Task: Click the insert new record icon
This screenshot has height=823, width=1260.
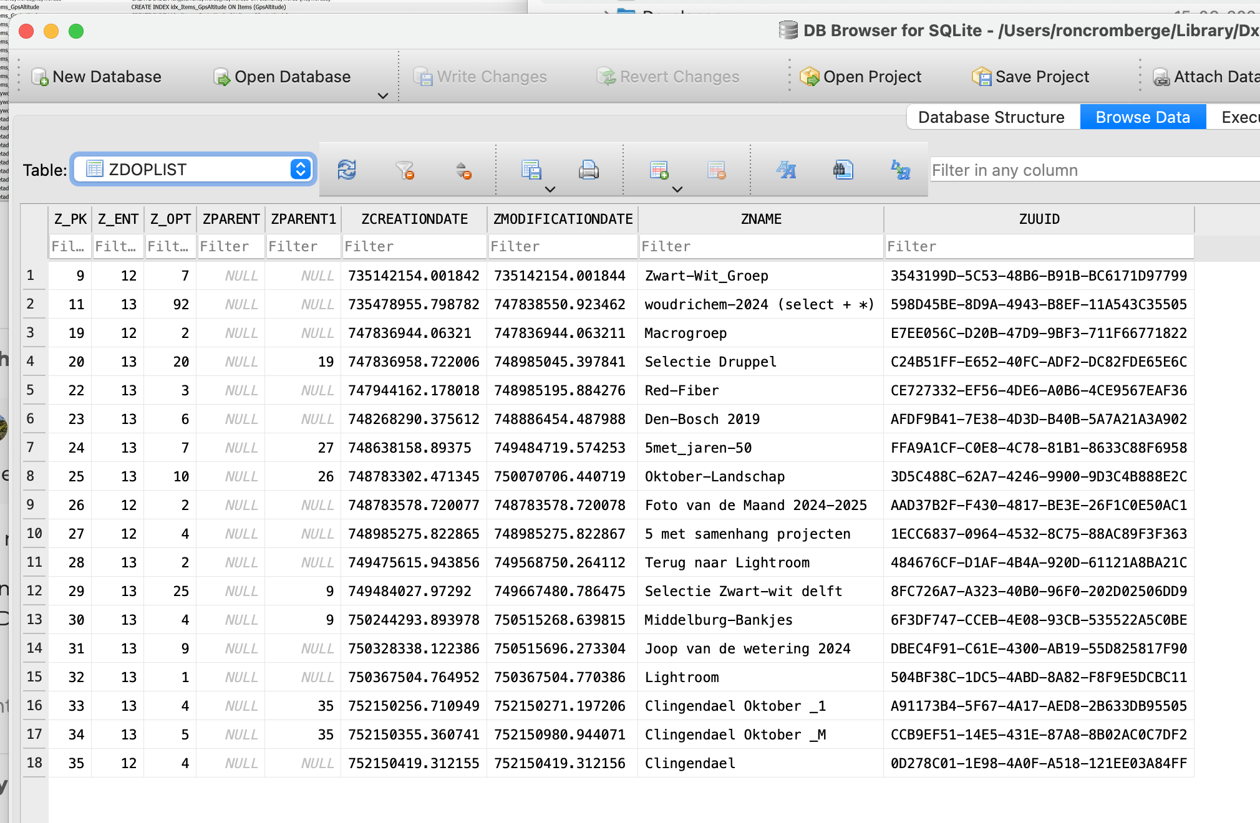Action: [x=659, y=170]
